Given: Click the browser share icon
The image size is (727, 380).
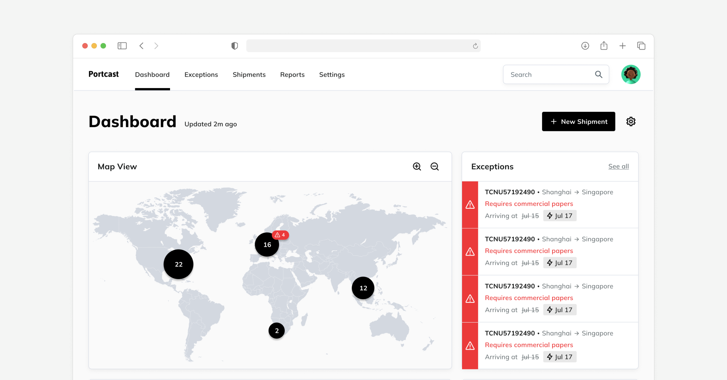Looking at the screenshot, I should pos(604,46).
